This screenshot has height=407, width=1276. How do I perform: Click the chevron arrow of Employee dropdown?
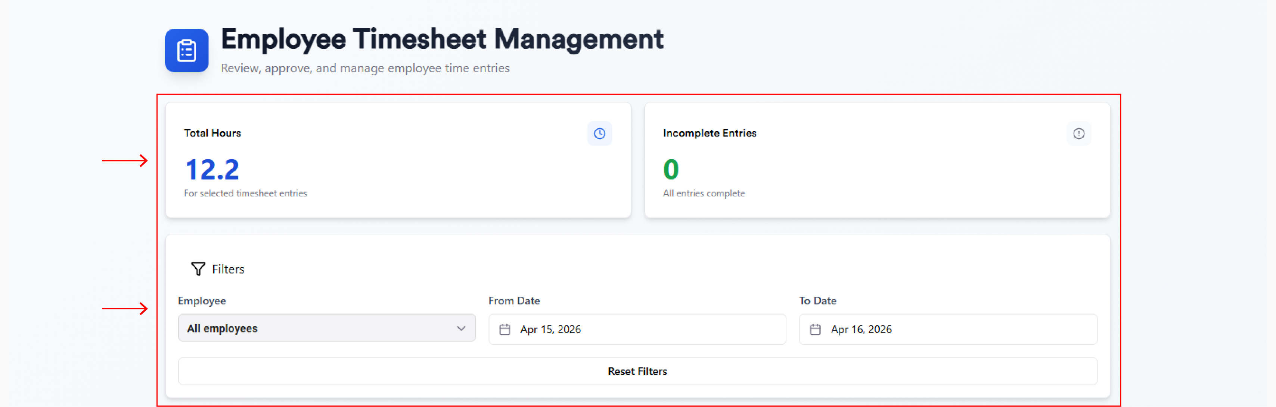461,328
